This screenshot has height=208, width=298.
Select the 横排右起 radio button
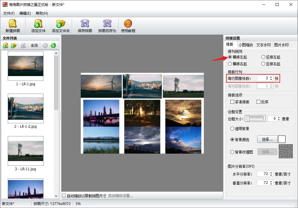point(230,64)
